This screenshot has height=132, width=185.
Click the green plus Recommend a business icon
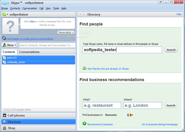point(84,123)
